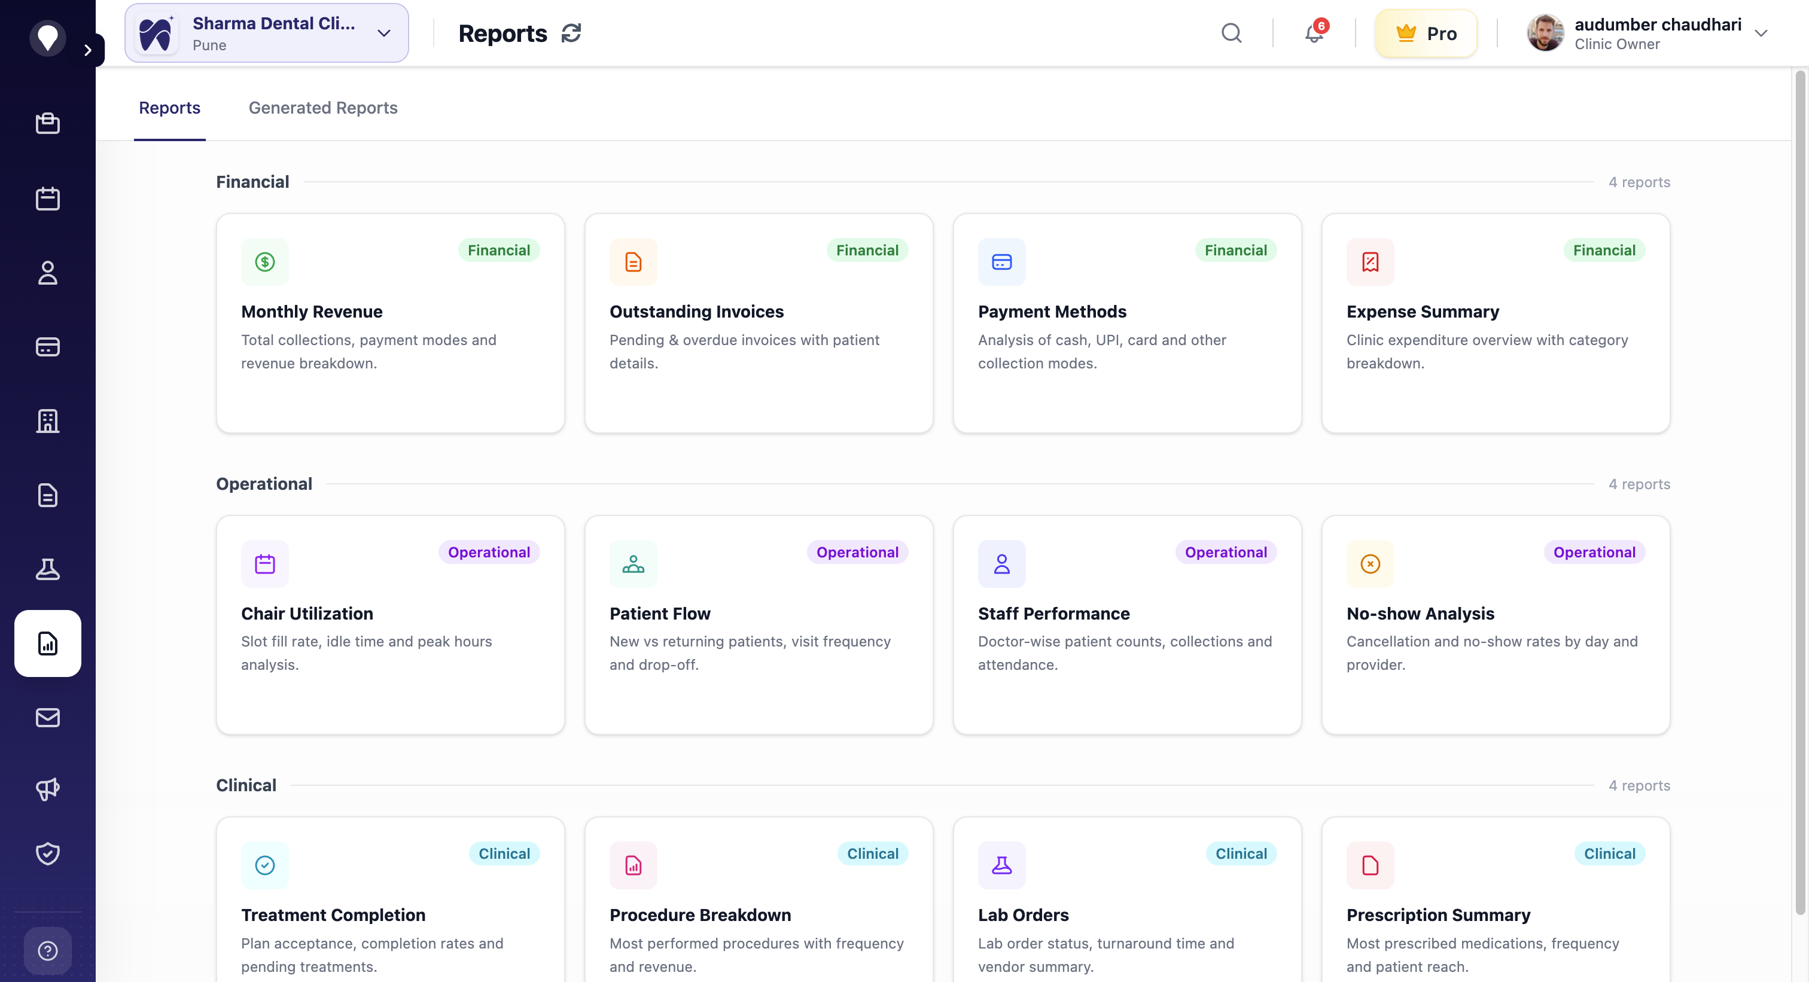Click the Procedure Breakdown chart icon
The height and width of the screenshot is (982, 1809).
(x=634, y=865)
